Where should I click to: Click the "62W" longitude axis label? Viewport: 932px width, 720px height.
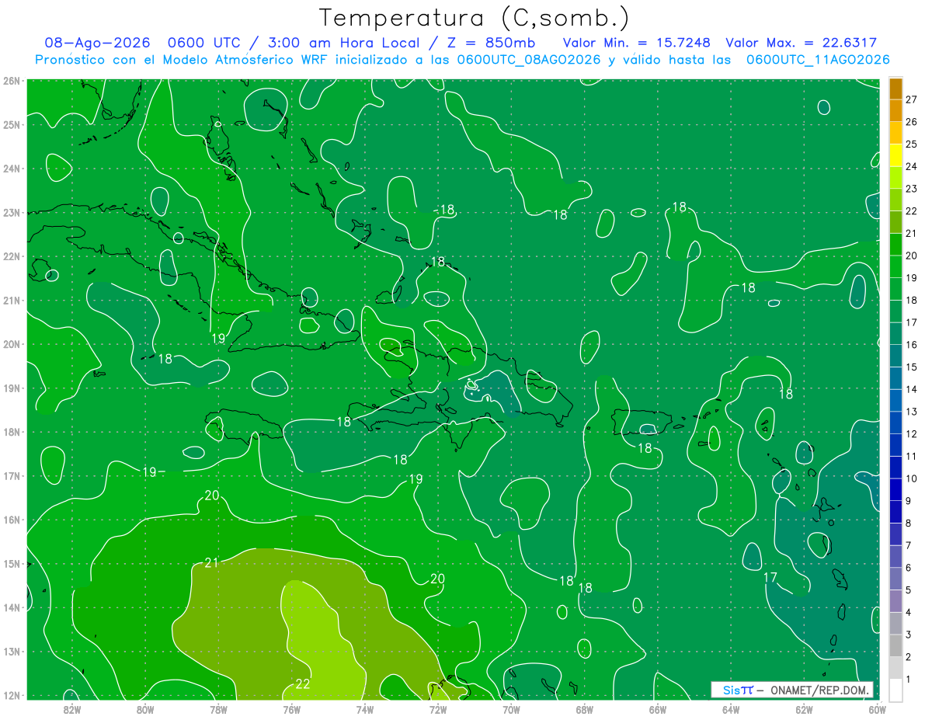[x=804, y=709]
